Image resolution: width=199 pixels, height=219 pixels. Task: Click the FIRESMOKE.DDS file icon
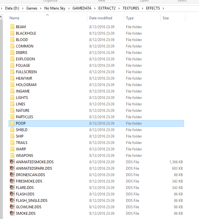[x=12, y=181]
